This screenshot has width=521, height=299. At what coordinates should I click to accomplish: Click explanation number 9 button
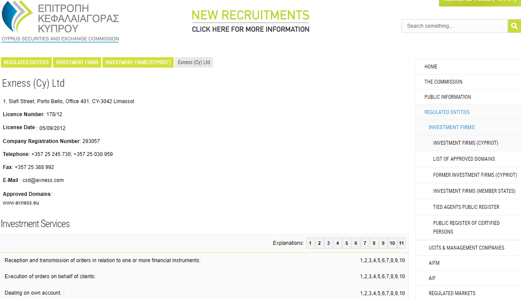point(383,243)
